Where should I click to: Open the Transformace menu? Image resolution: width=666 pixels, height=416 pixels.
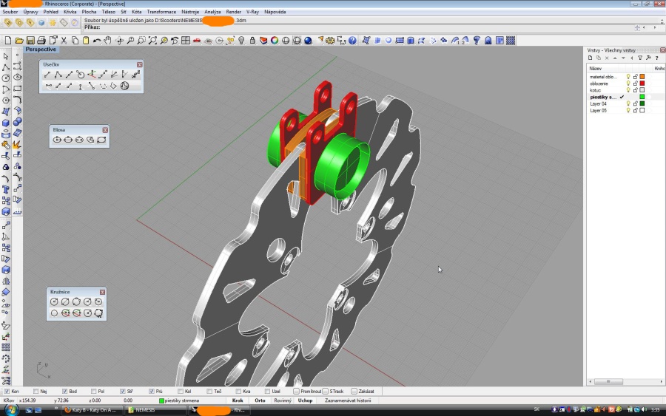(161, 13)
